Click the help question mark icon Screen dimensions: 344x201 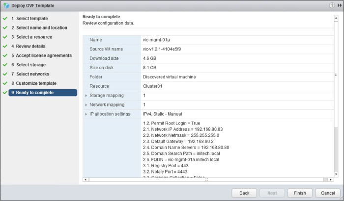coord(331,5)
